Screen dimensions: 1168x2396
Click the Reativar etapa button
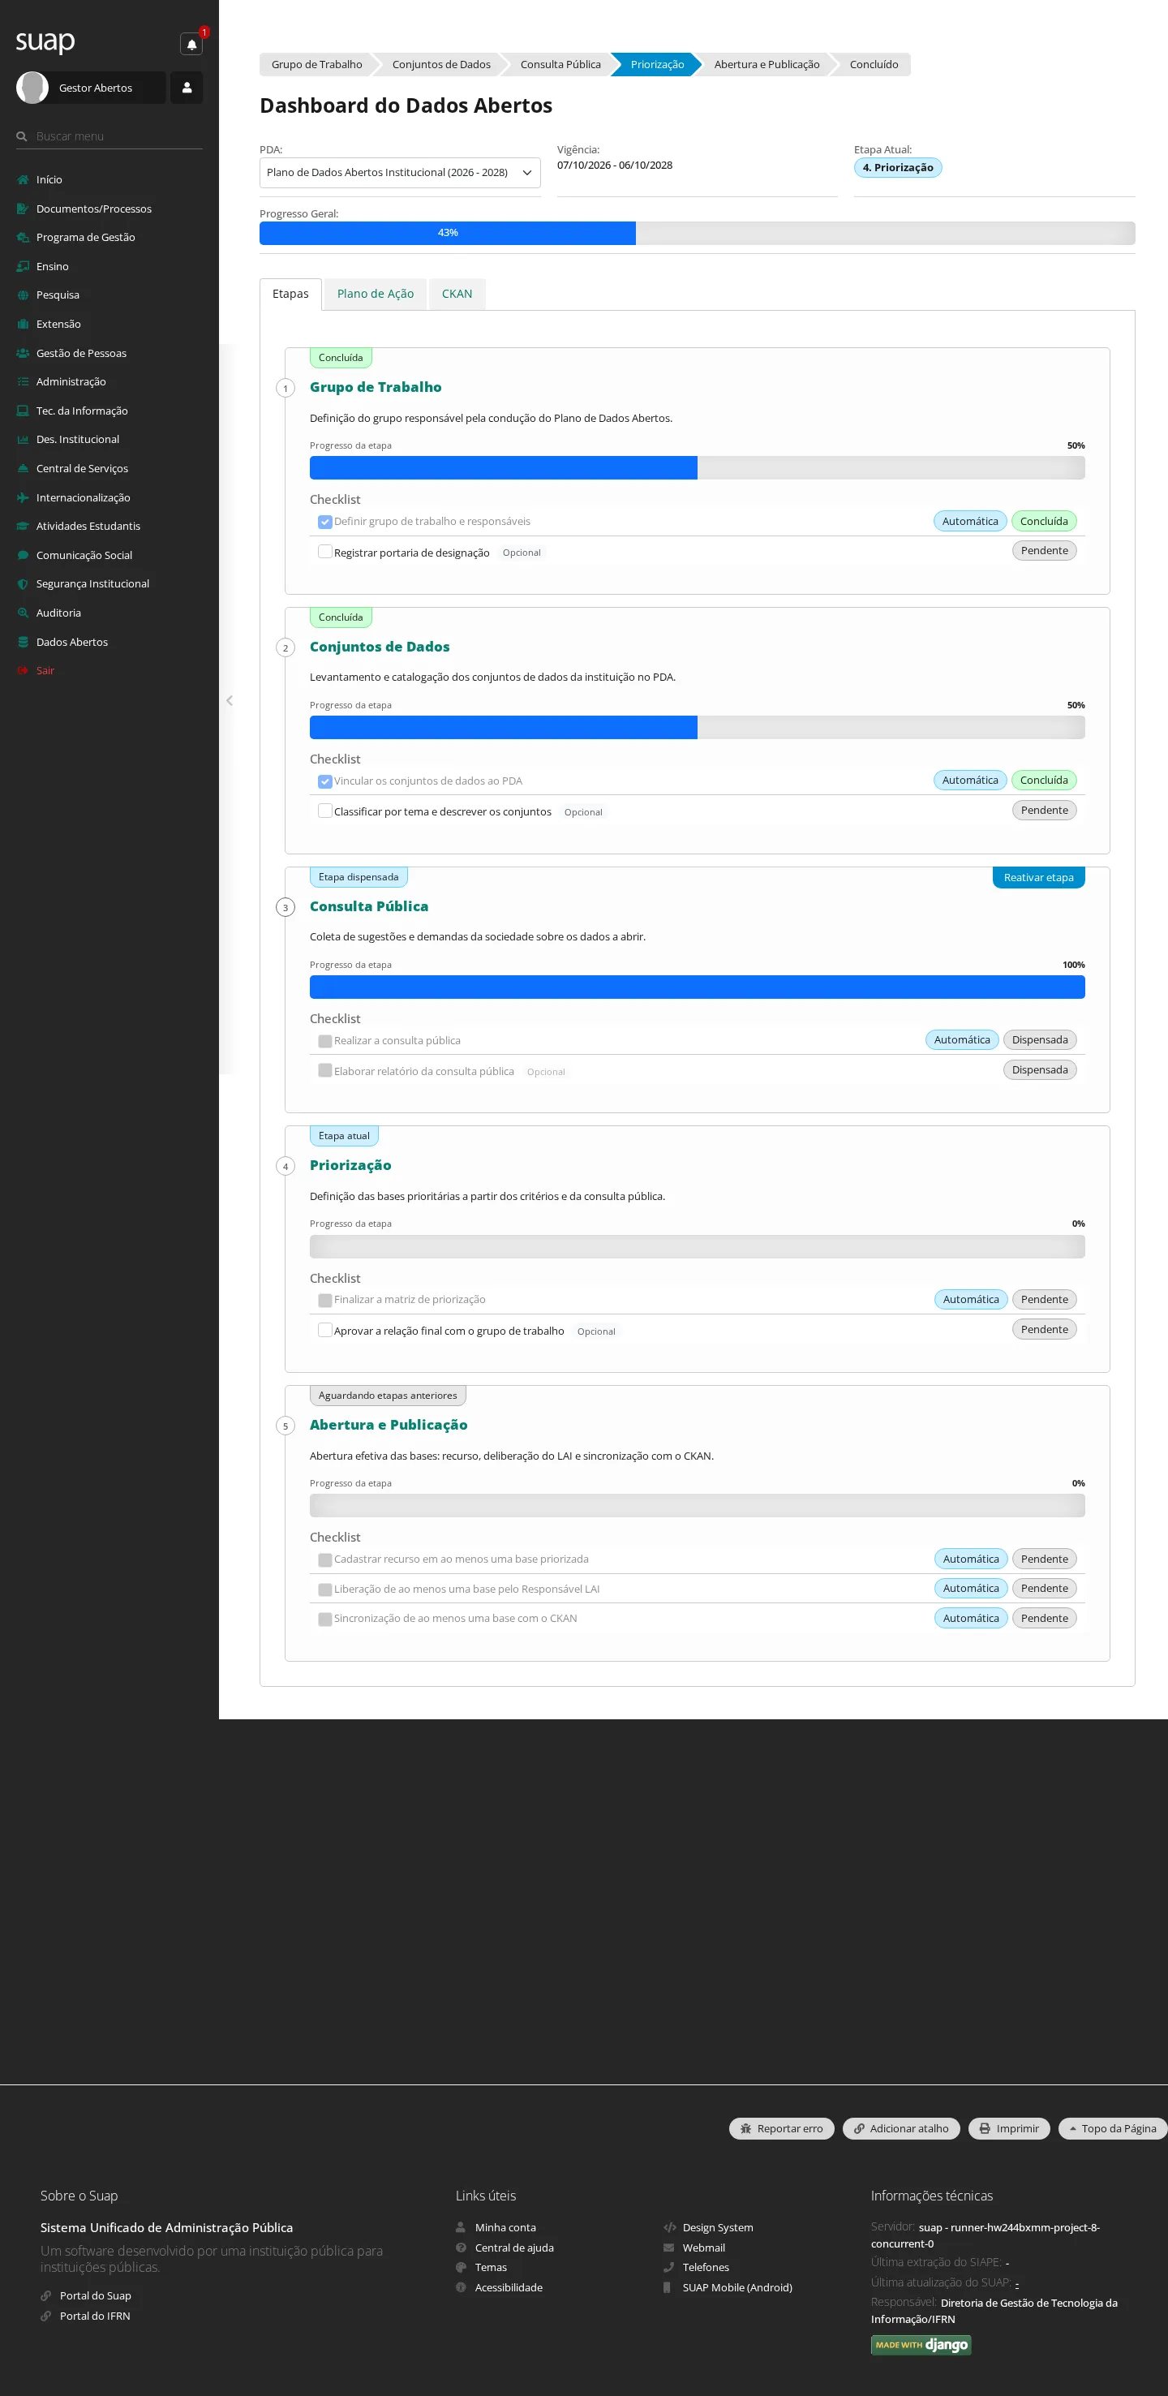[1037, 877]
